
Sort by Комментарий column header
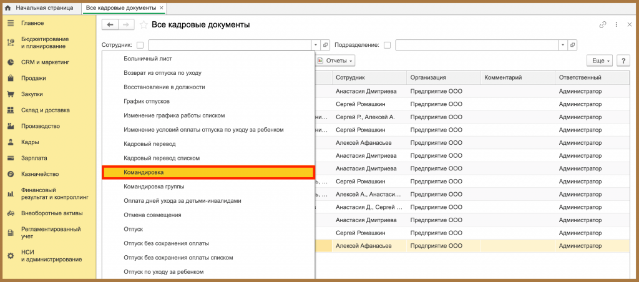click(518, 78)
